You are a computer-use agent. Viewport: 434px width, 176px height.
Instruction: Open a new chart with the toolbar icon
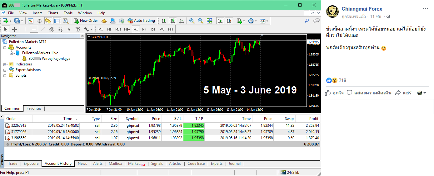pyautogui.click(x=5, y=21)
